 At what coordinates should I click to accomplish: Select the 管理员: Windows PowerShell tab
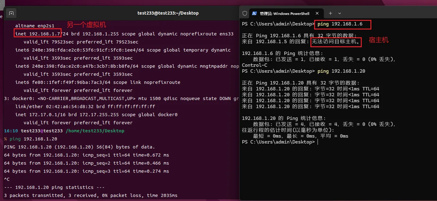pos(284,13)
